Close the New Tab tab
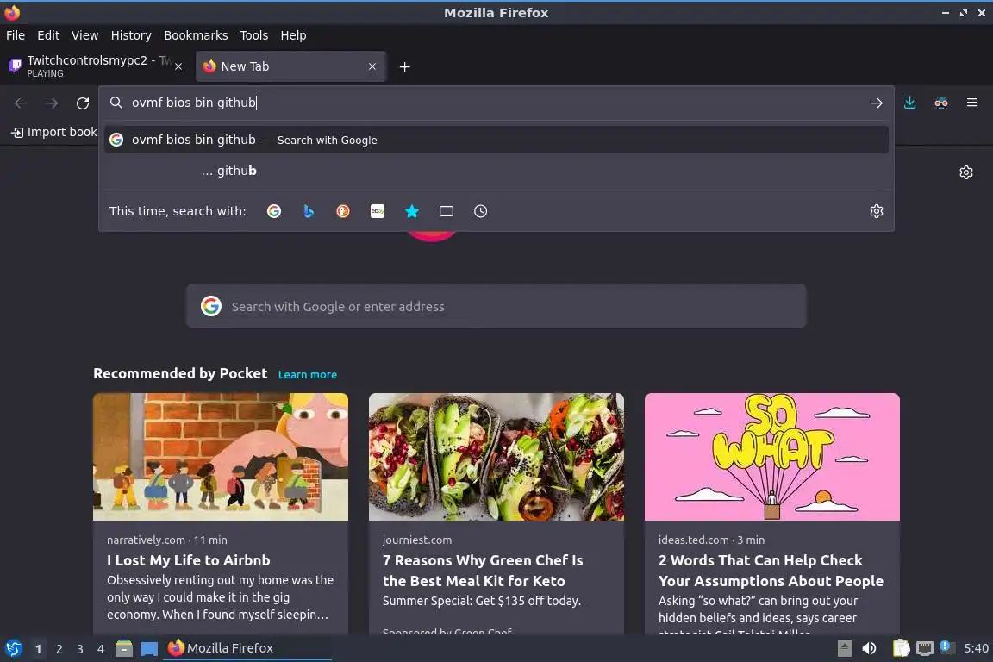This screenshot has height=662, width=993. click(372, 66)
